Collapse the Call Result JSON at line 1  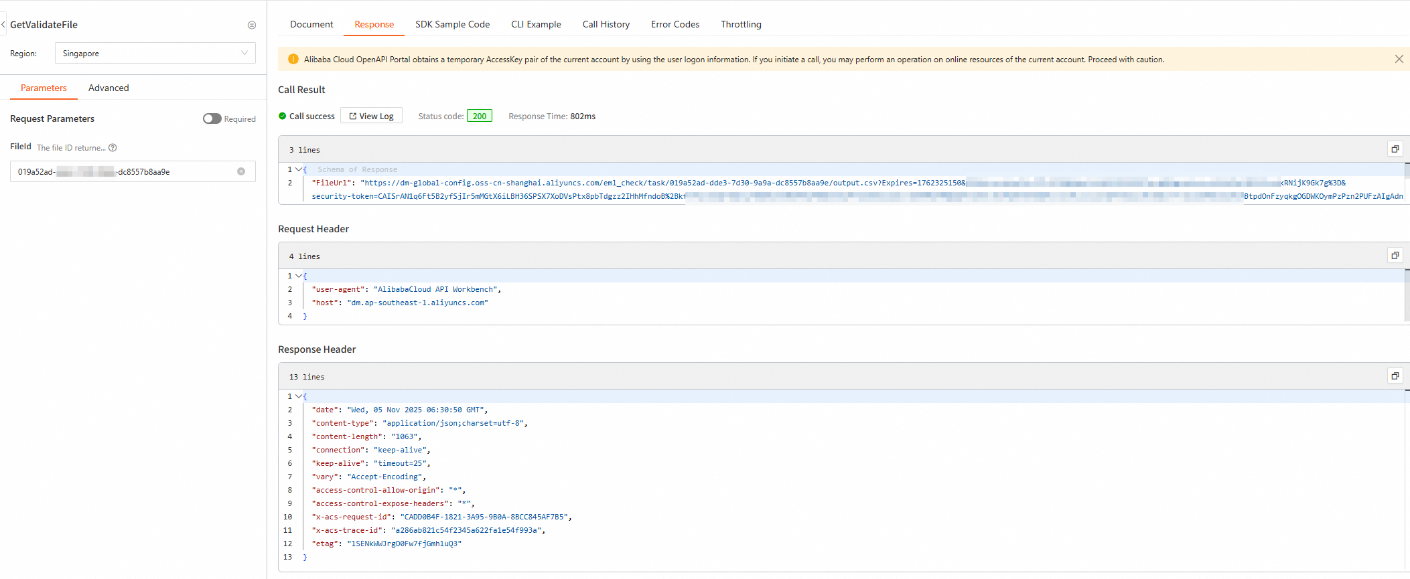(x=298, y=170)
